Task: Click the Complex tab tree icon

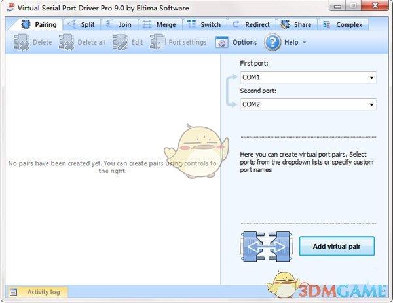Action: tap(326, 24)
